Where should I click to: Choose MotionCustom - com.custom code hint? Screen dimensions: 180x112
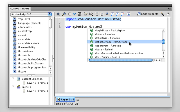[x=125, y=42]
